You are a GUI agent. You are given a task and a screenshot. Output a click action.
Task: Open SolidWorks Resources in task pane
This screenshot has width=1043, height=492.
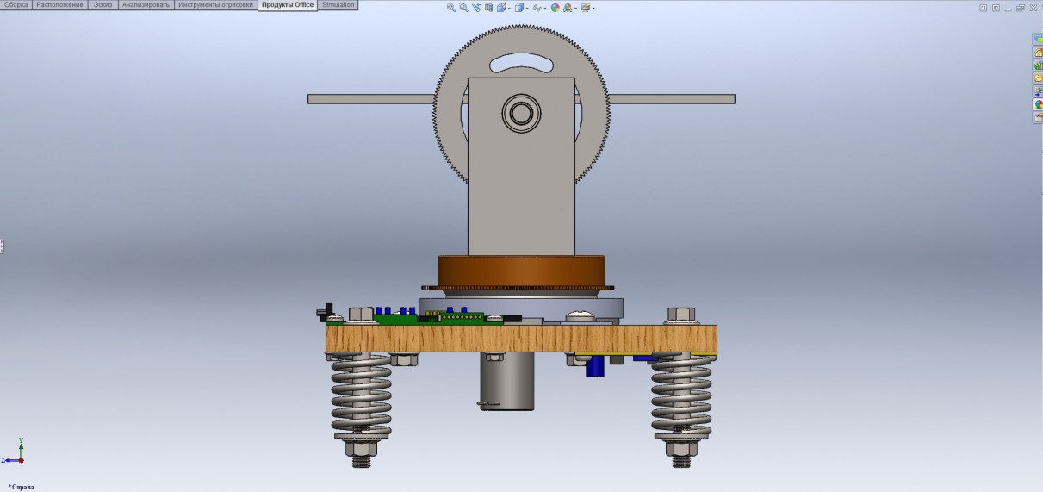[1038, 53]
